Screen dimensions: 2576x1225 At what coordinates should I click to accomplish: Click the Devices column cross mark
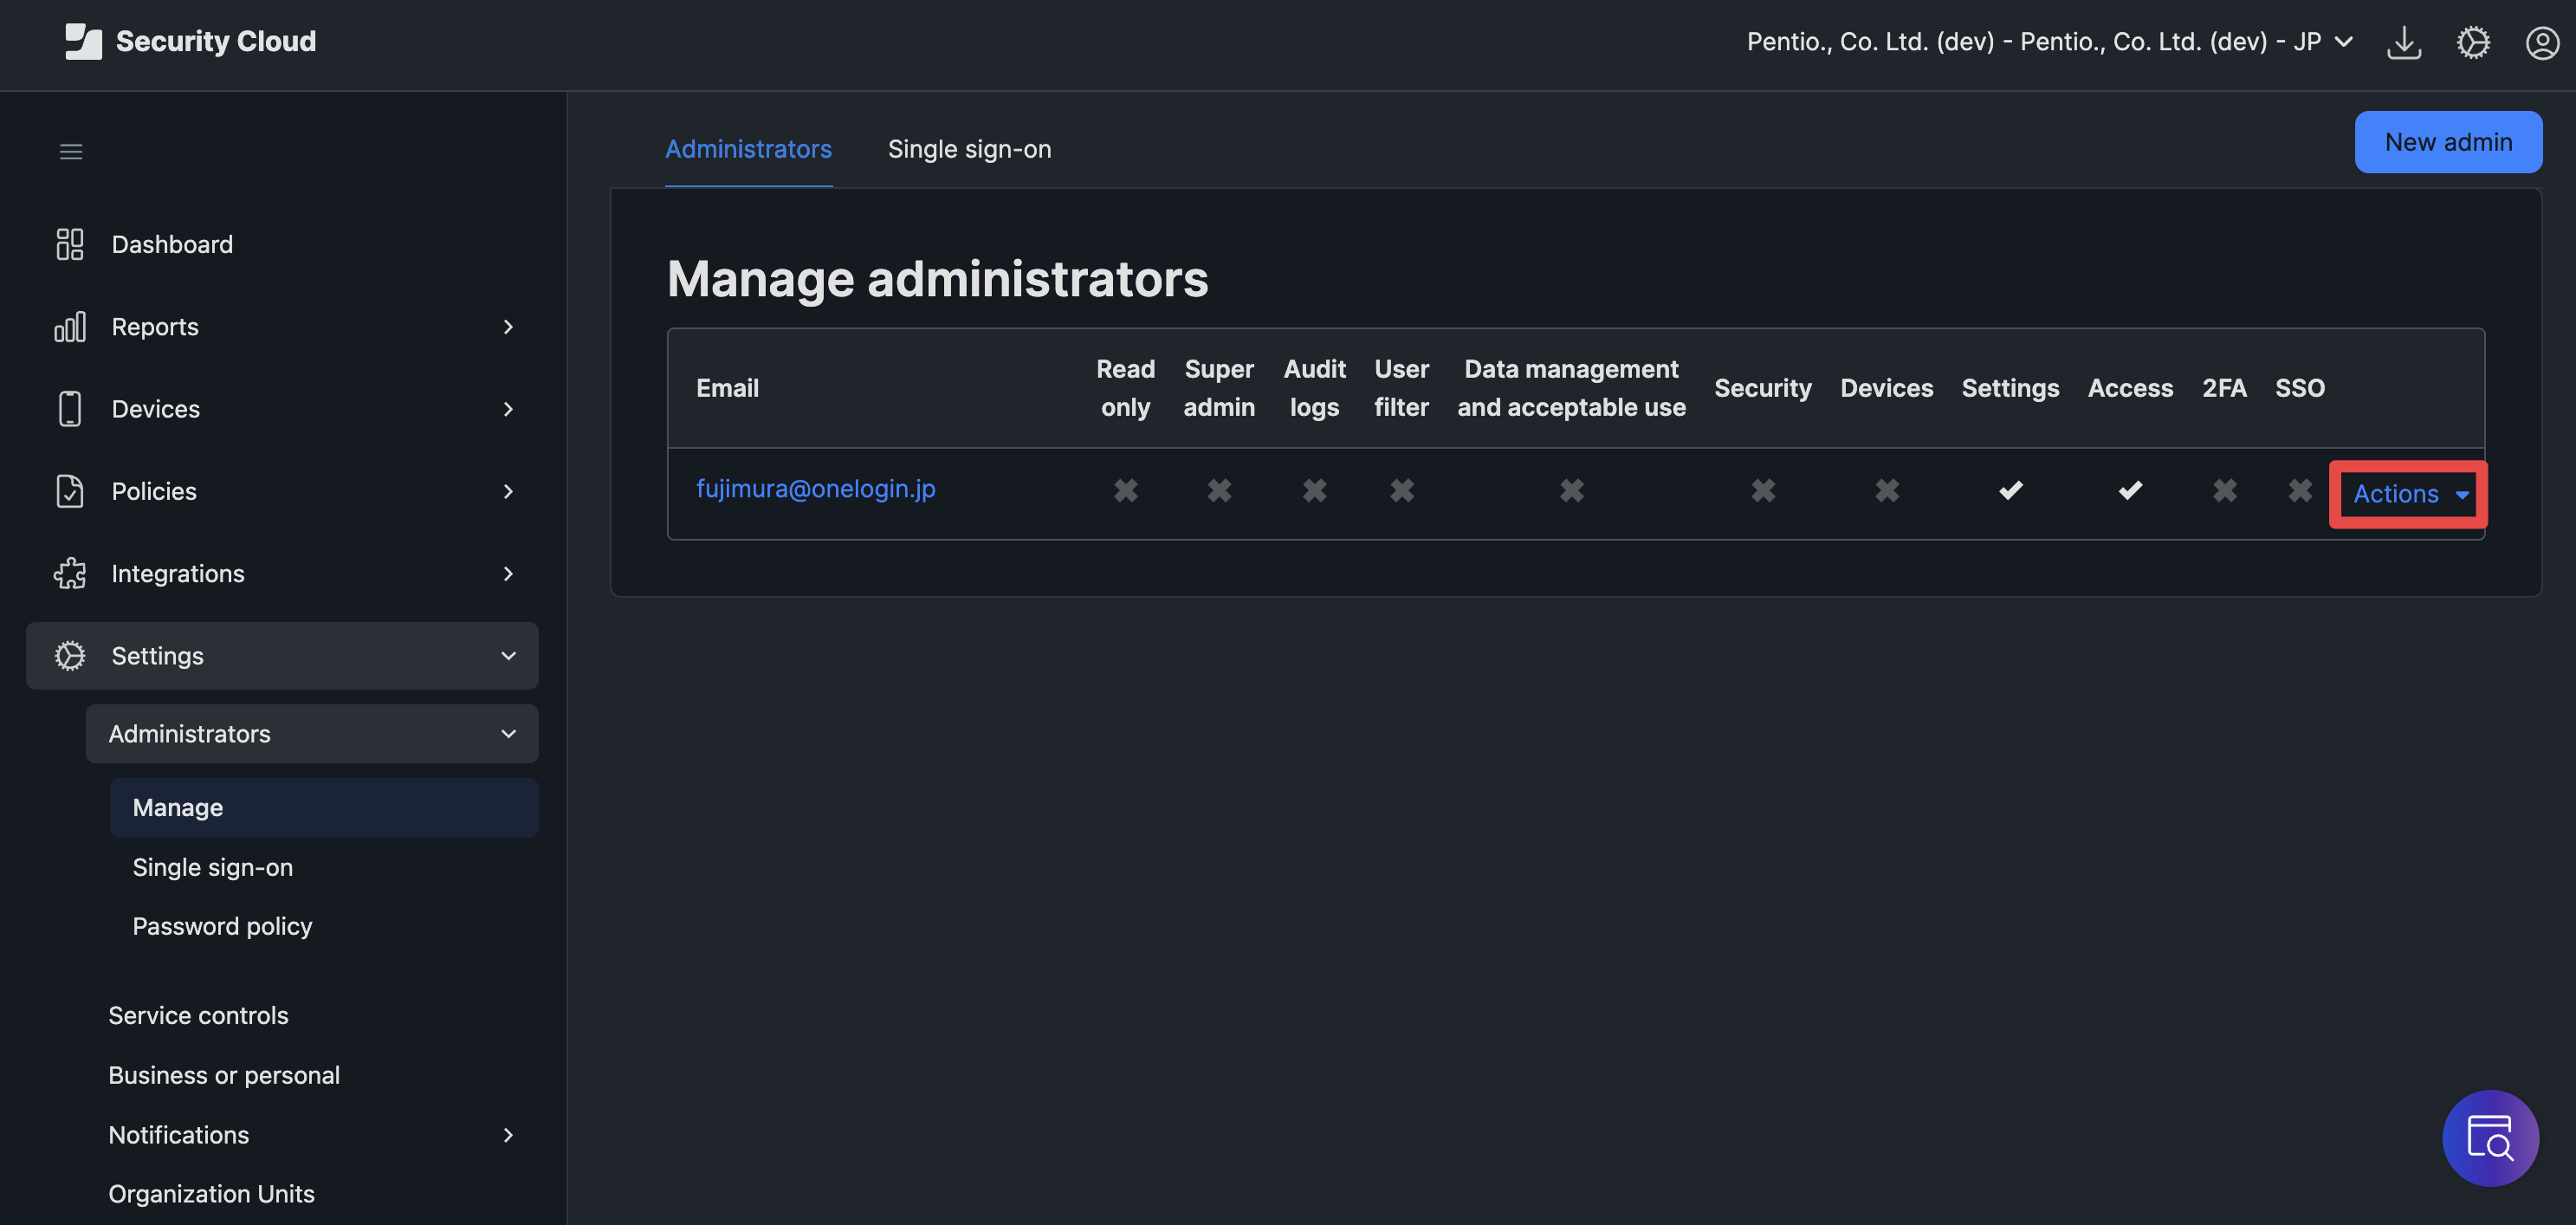[1887, 490]
